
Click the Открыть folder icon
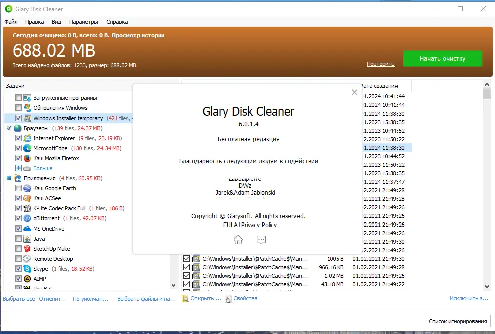[185, 299]
